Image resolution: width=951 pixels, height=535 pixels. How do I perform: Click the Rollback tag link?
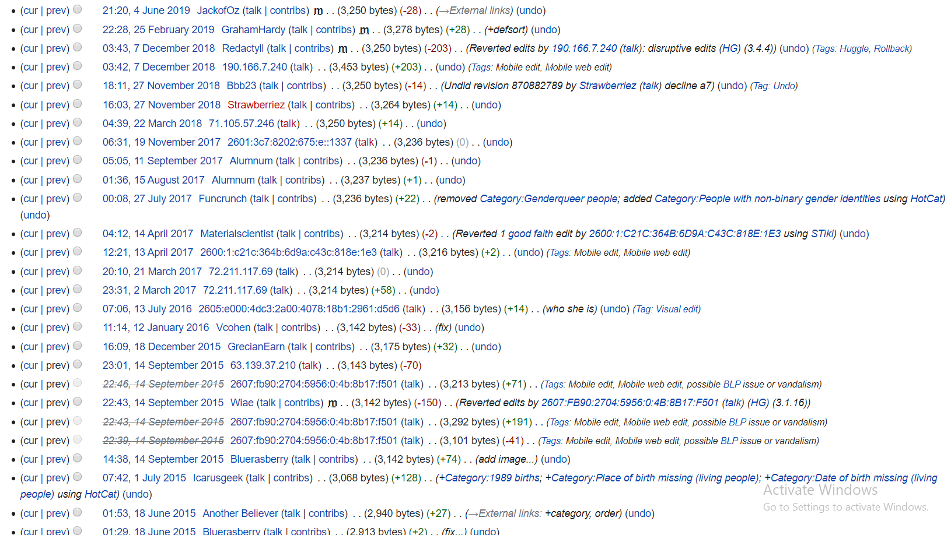click(x=891, y=48)
